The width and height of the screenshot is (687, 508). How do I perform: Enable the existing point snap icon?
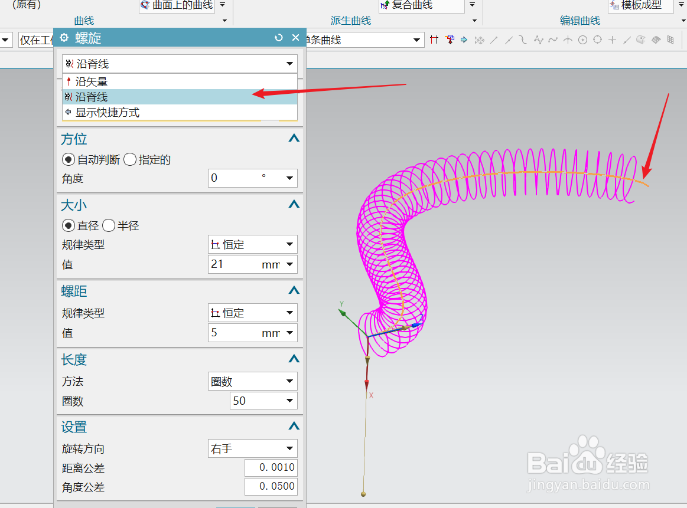coord(613,40)
